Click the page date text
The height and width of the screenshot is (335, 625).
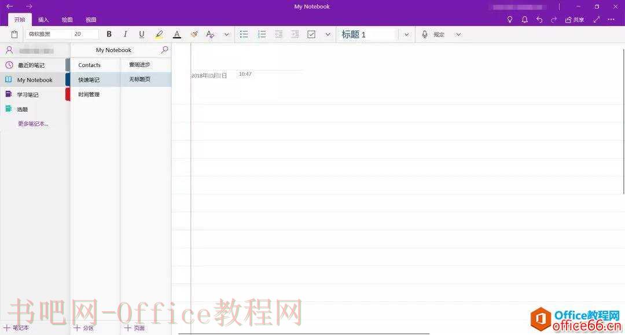209,75
